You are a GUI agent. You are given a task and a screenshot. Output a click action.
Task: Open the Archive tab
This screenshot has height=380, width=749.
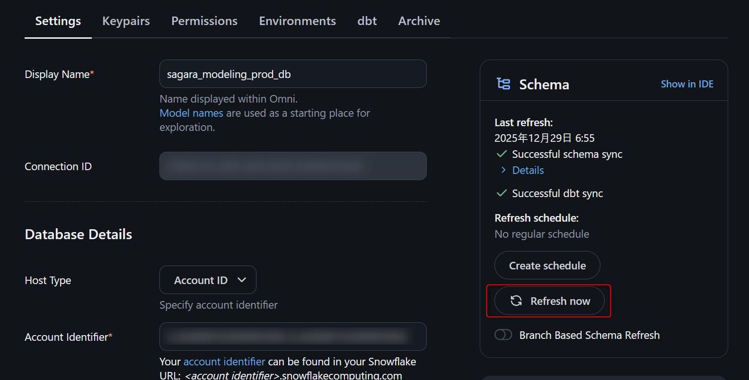419,21
